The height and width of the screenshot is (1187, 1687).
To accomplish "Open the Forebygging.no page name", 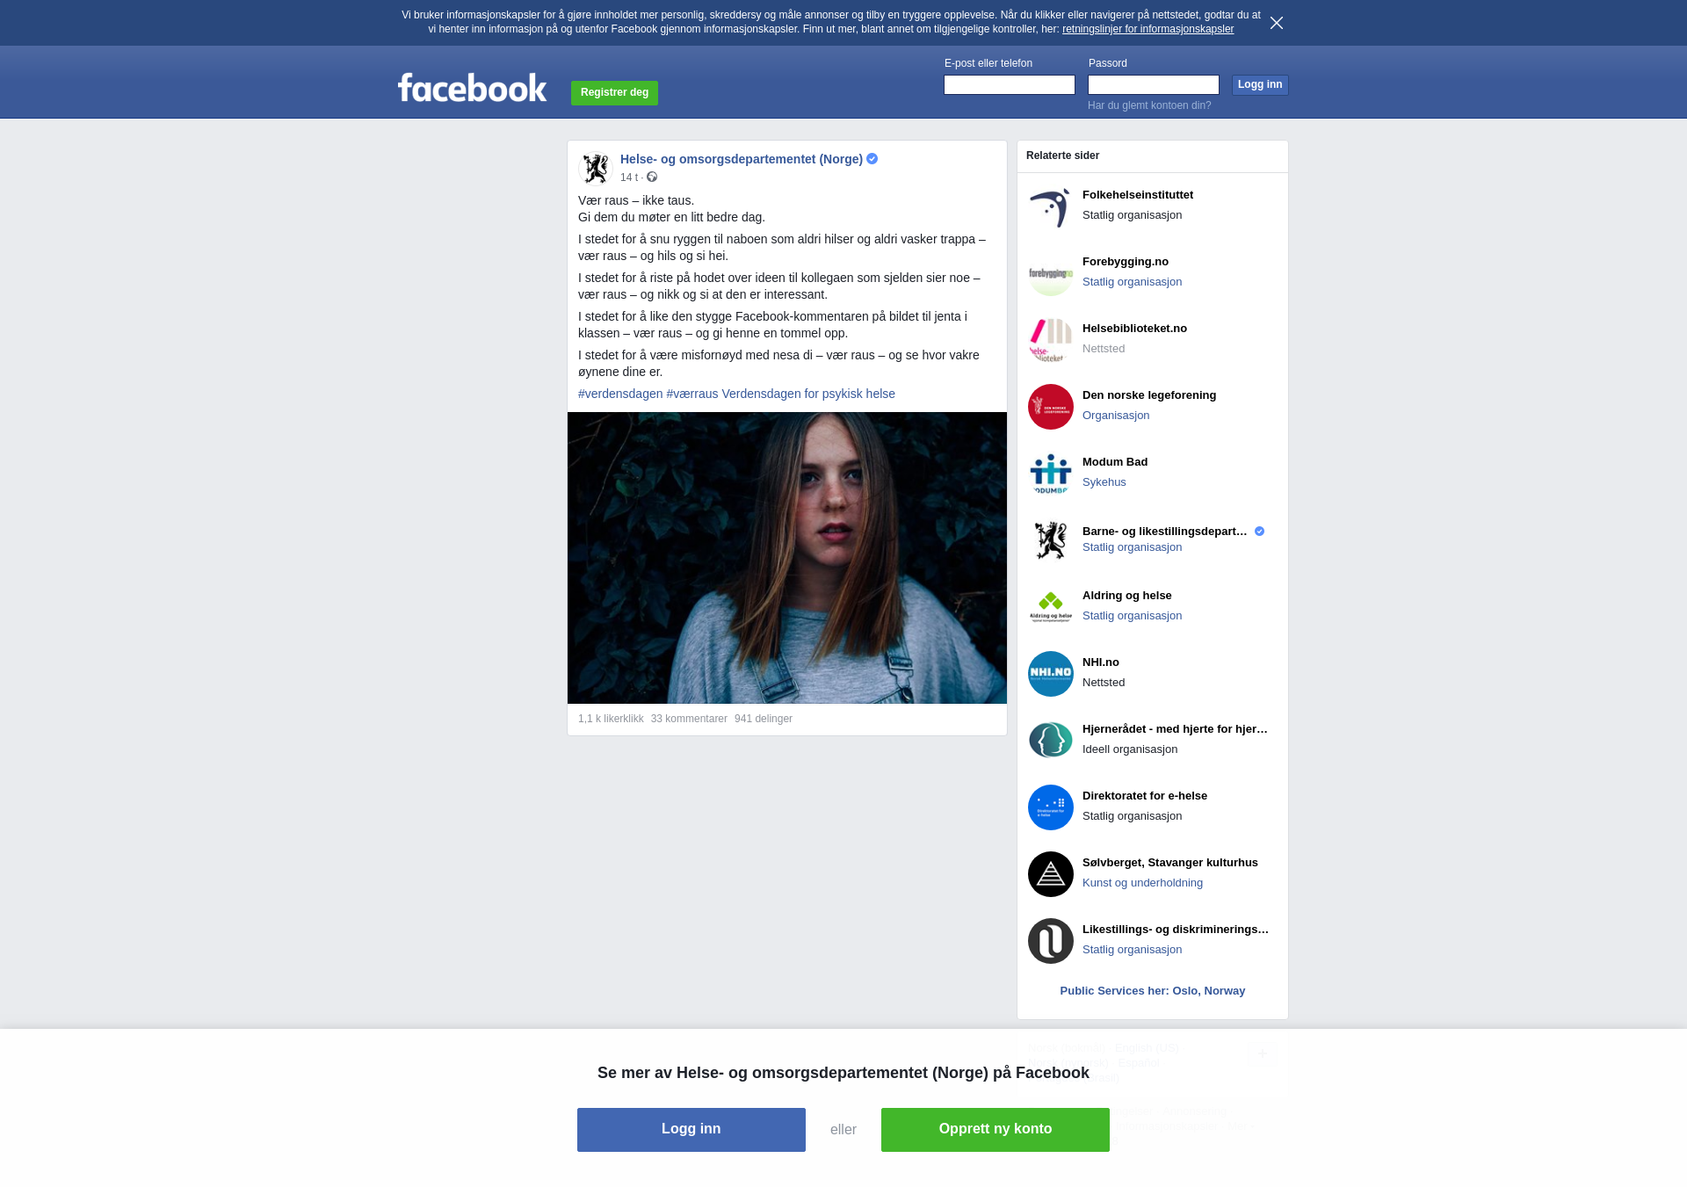I will click(1126, 262).
